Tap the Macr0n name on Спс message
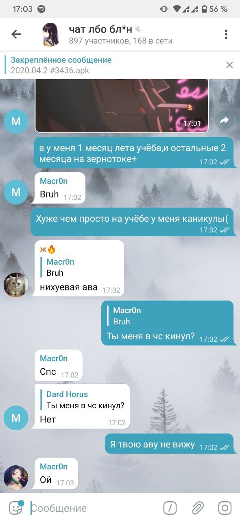This screenshot has width=240, height=522. (x=54, y=358)
